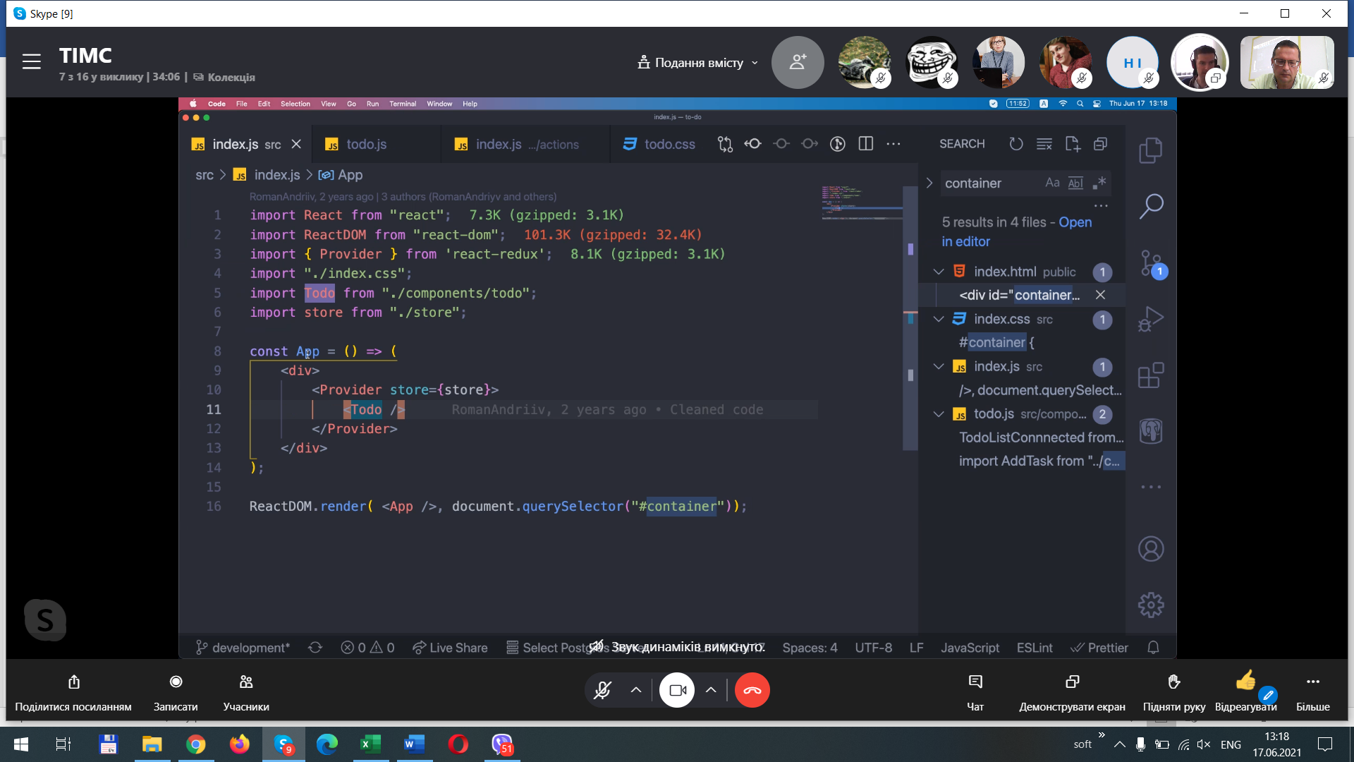The height and width of the screenshot is (762, 1354).
Task: Switch to the todo.css tab
Action: pos(659,144)
